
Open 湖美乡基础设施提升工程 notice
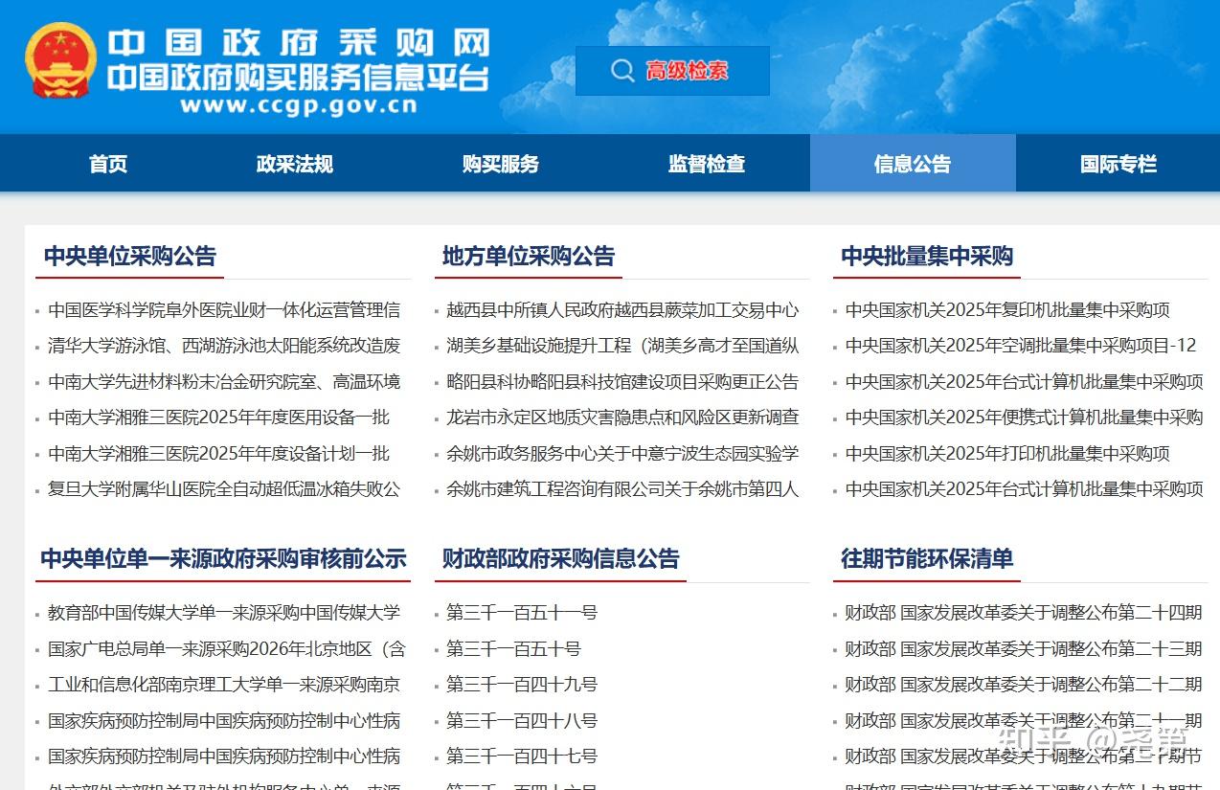(622, 346)
